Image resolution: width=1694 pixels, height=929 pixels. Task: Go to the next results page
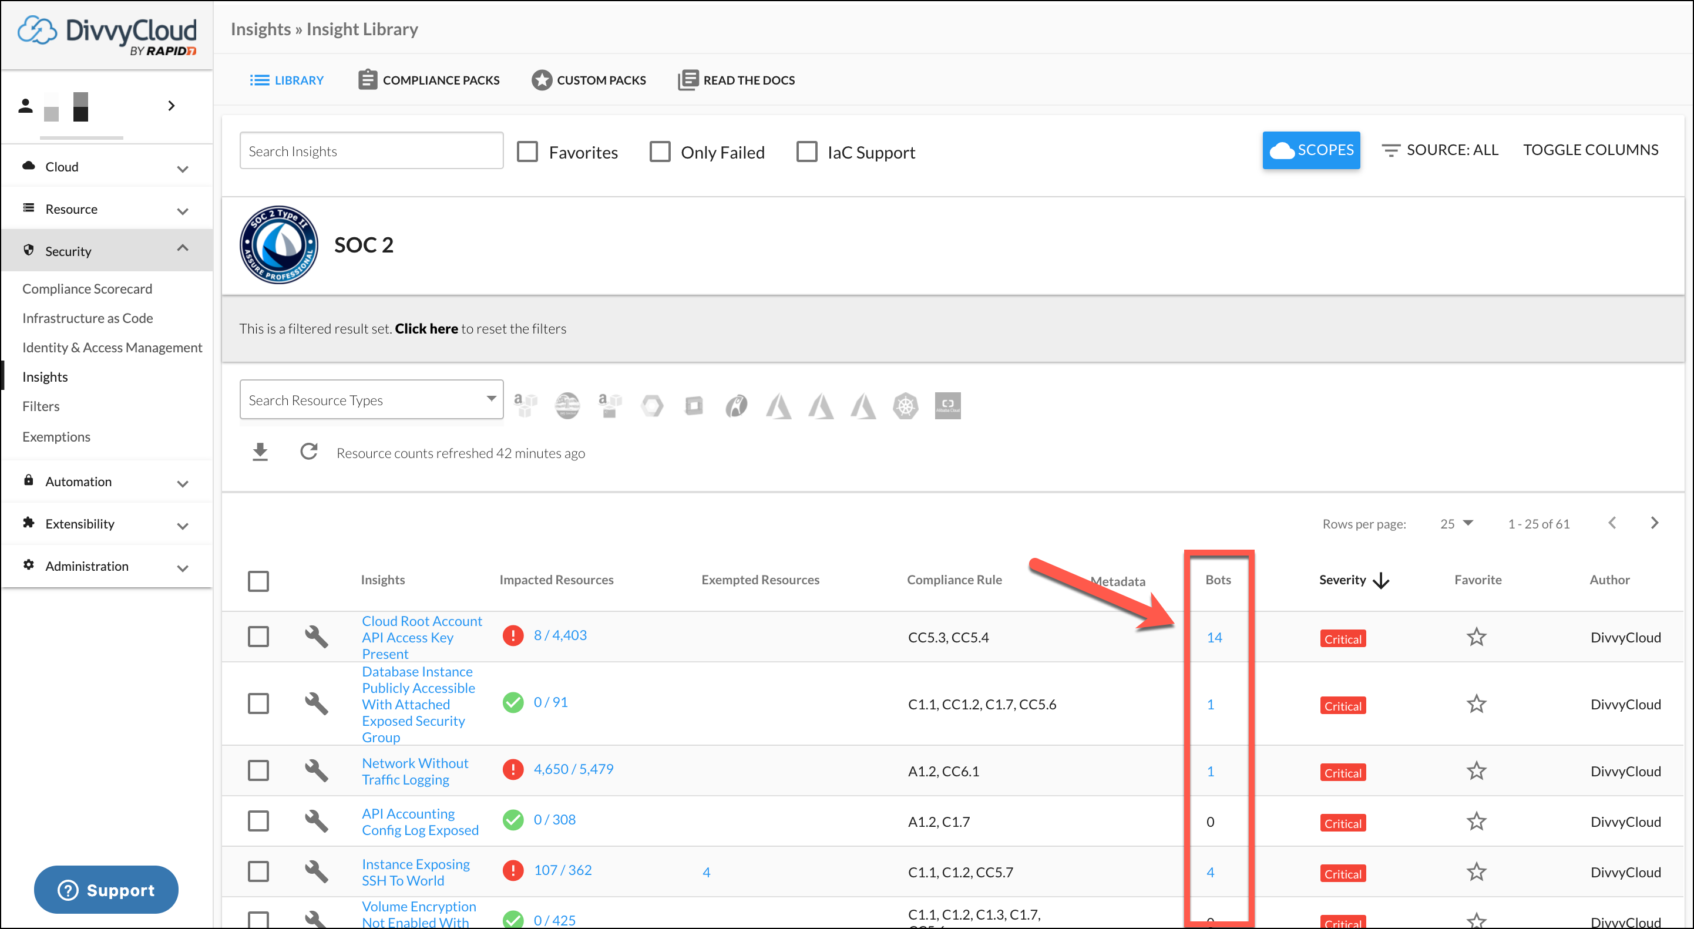tap(1655, 523)
